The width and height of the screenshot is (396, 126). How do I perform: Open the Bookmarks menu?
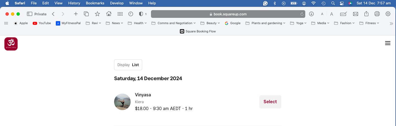pyautogui.click(x=95, y=3)
